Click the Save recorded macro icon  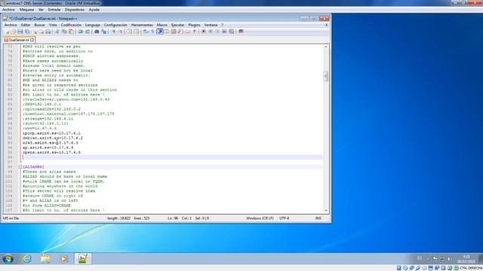232,32
